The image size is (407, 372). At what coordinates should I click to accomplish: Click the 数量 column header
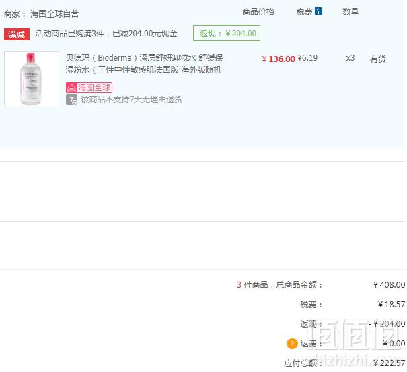[x=350, y=12]
